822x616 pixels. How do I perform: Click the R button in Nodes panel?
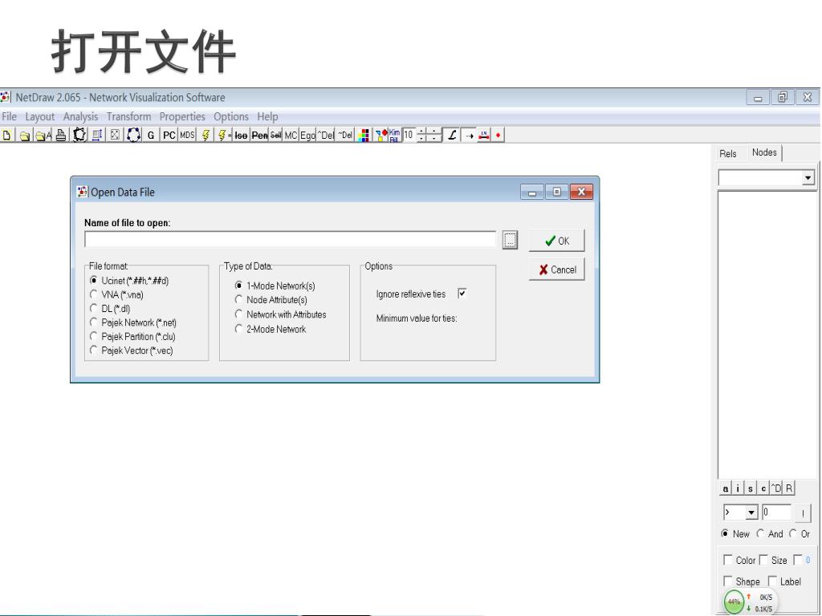point(789,488)
